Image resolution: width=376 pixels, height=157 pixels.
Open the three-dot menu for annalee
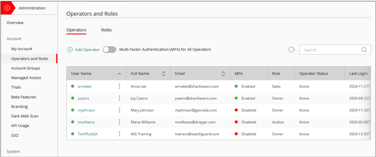tap(120, 86)
